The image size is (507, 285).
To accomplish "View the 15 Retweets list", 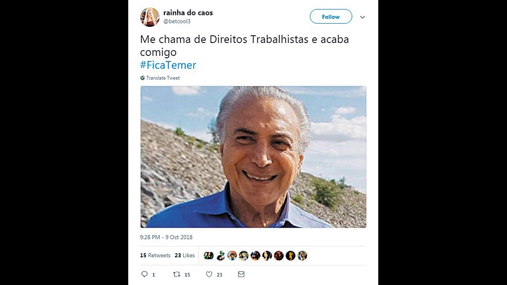I will (155, 255).
